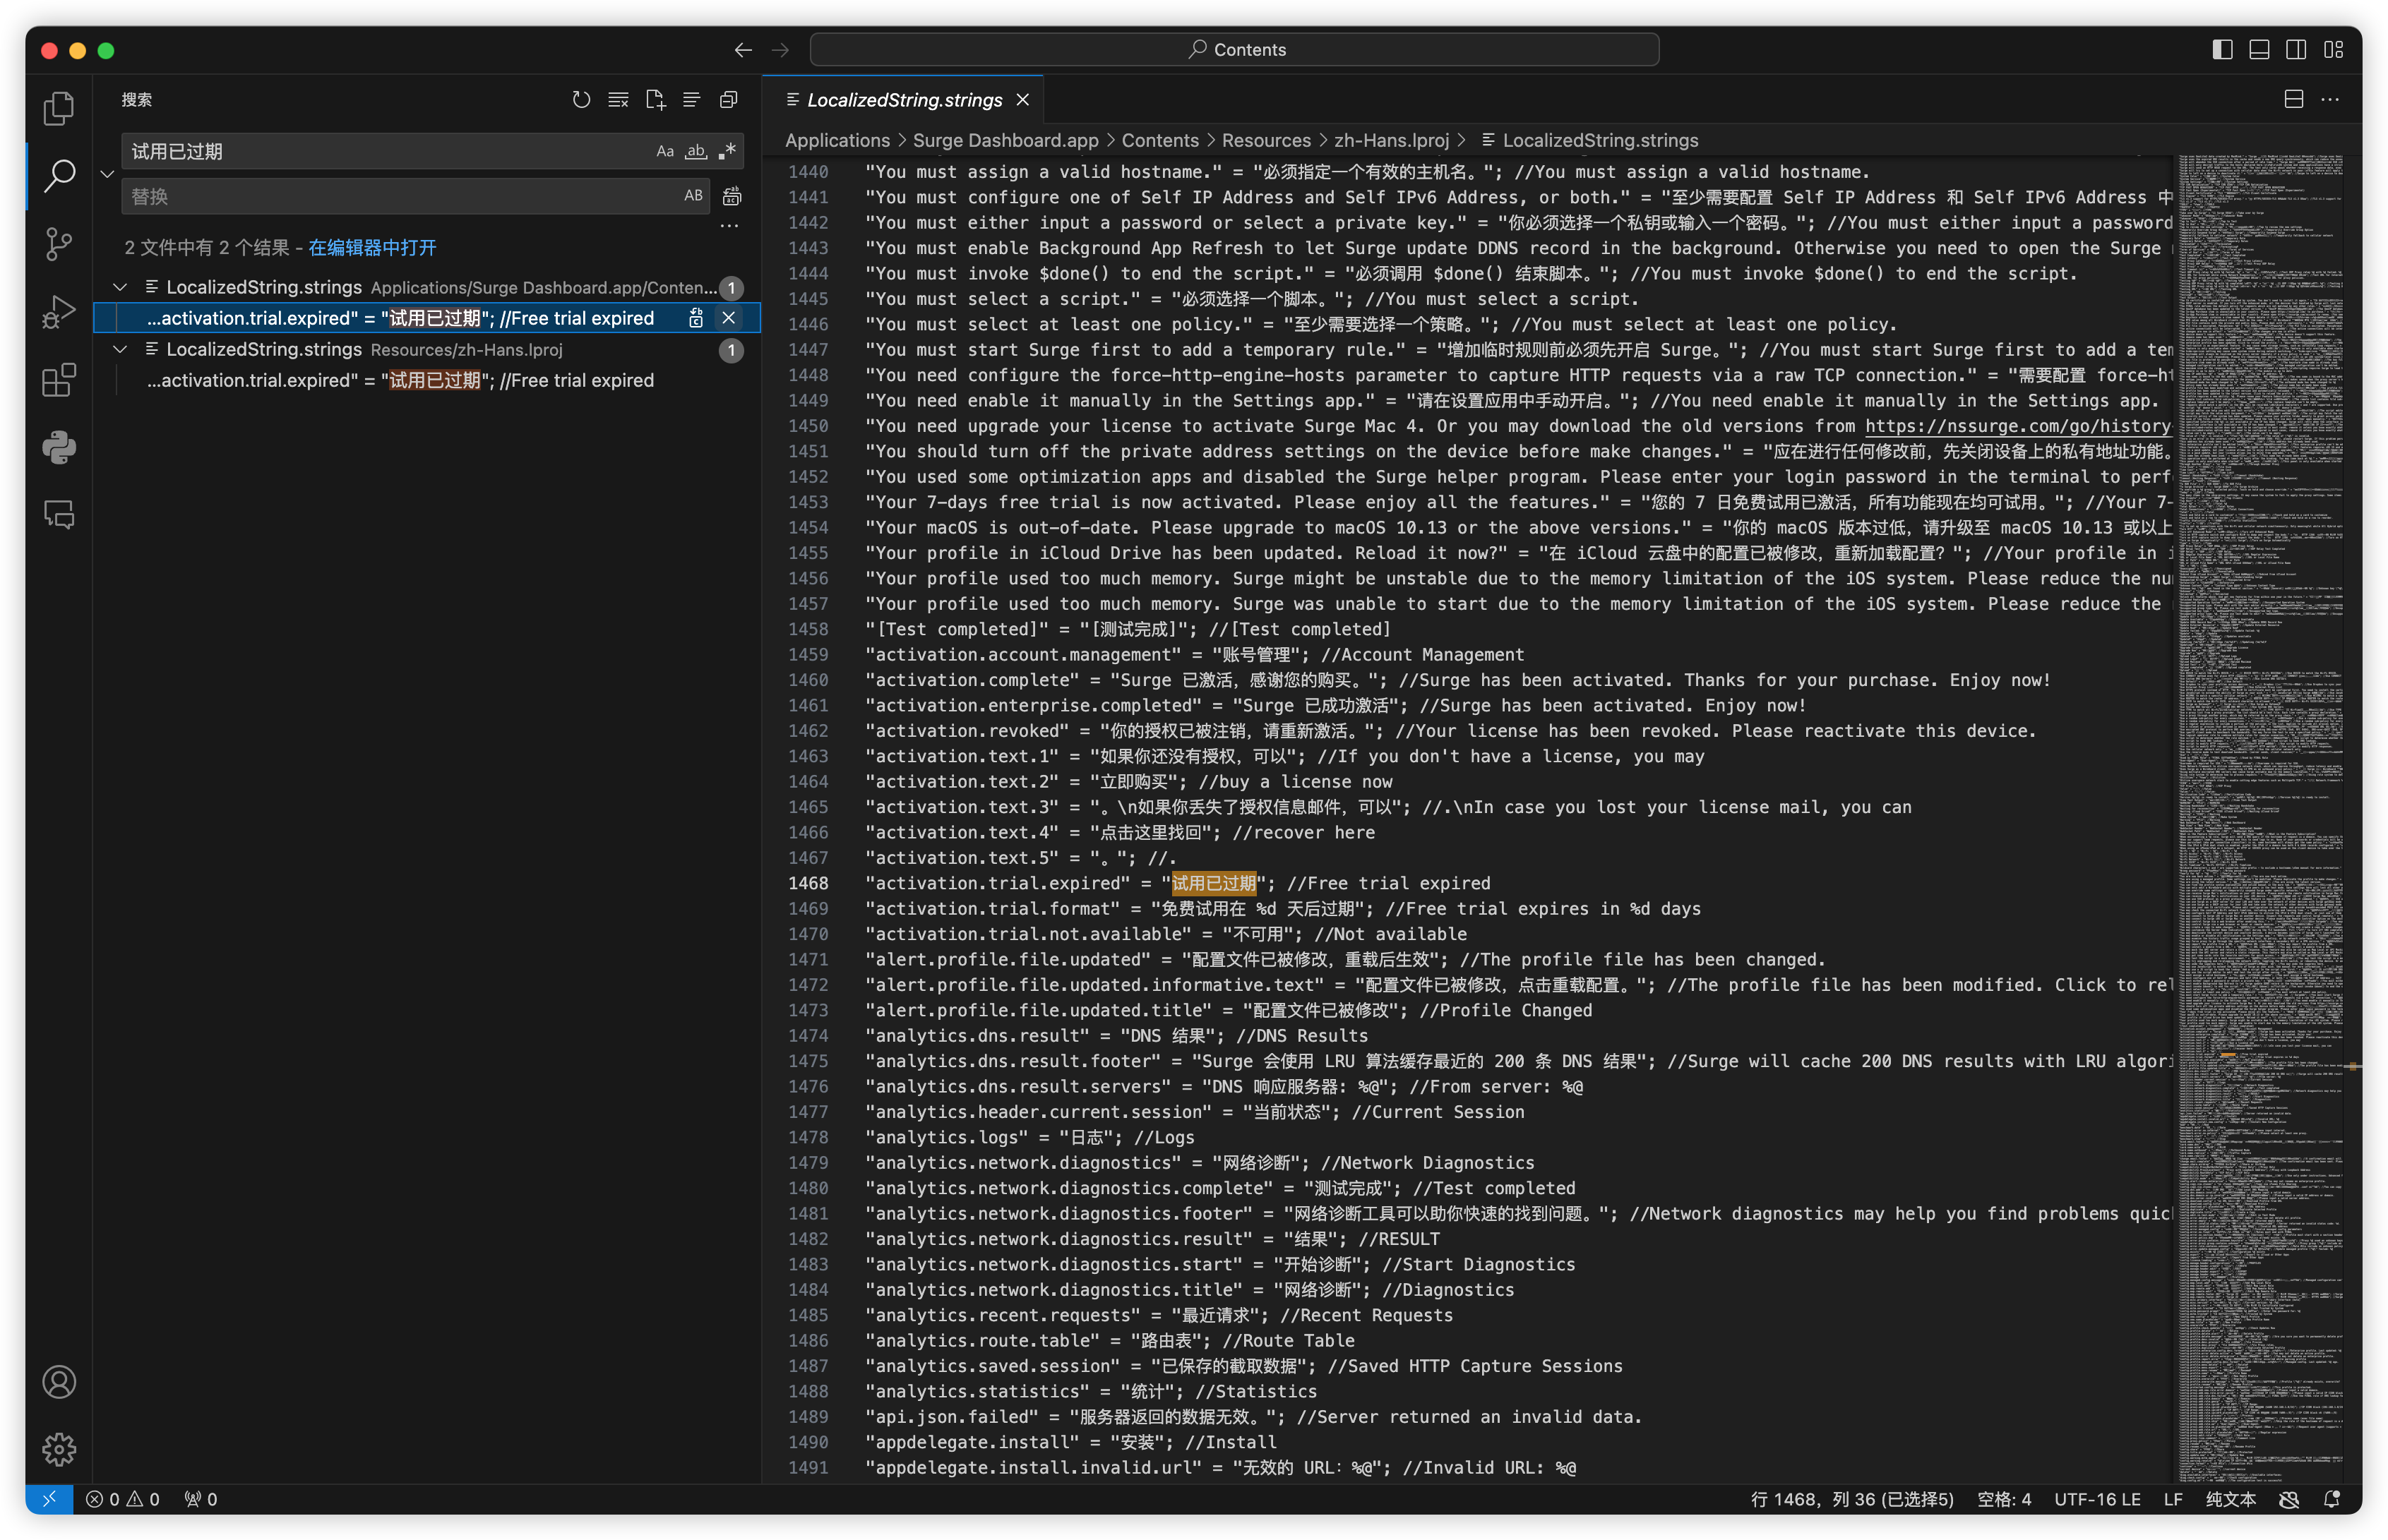Image resolution: width=2388 pixels, height=1540 pixels.
Task: Collapse first LocalizedString.strings result group
Action: click(x=120, y=288)
